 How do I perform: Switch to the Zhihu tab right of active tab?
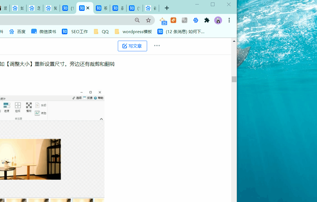(x=102, y=8)
